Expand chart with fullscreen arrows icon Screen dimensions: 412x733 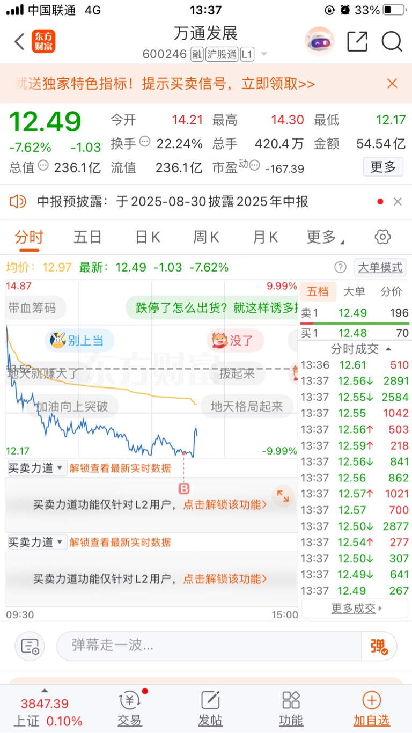(283, 496)
